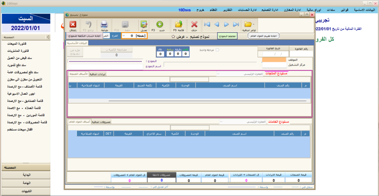The width and height of the screenshot is (379, 196).
Task: Open اجور العمال الاسبوعية favorite
Action: click(x=21, y=94)
